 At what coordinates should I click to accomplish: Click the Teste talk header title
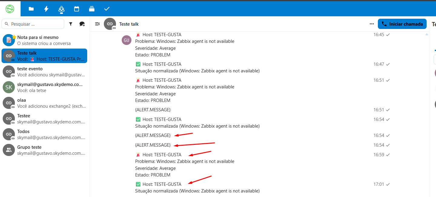tap(129, 24)
